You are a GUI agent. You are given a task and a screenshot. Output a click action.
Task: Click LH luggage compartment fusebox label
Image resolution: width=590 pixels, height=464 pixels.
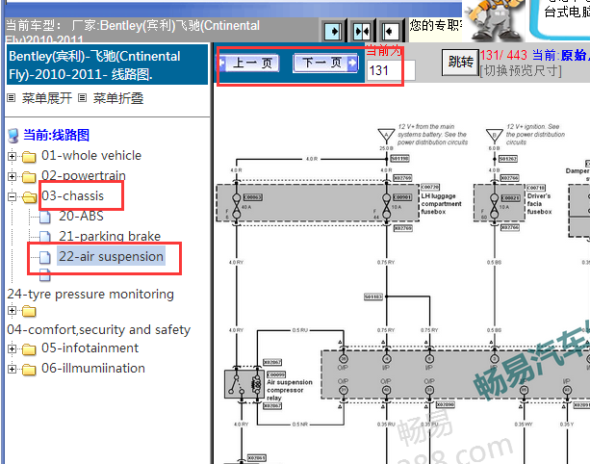point(441,204)
